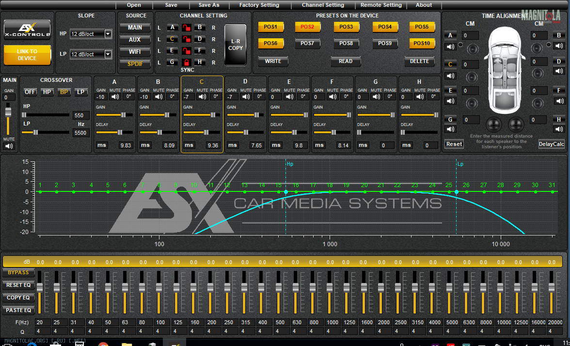570x346 pixels.
Task: Mute channel B with its speaker icon
Action: click(x=159, y=97)
